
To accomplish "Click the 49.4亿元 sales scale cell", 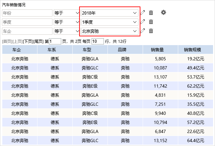I will [195, 68].
